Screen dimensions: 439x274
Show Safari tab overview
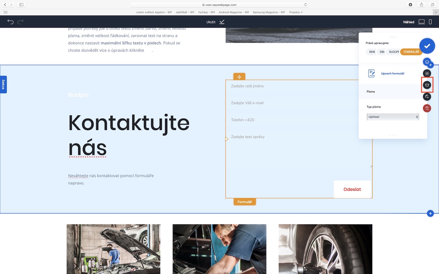(x=432, y=5)
